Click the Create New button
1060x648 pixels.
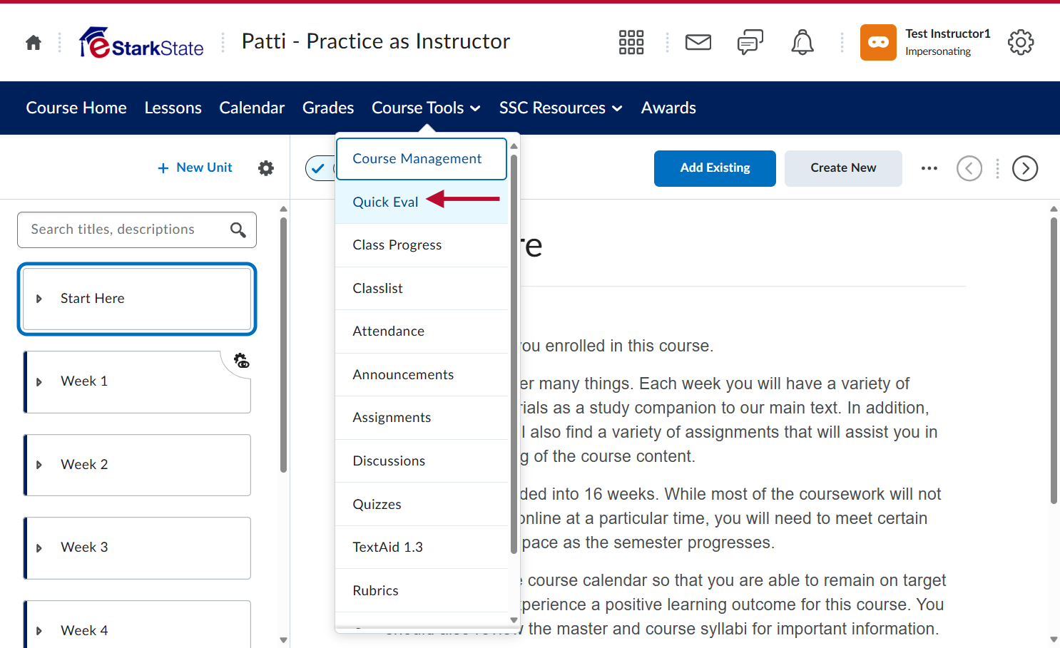pyautogui.click(x=843, y=168)
